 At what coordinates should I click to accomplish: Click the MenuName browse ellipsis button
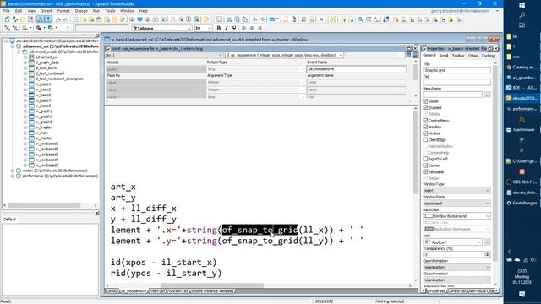click(487, 95)
